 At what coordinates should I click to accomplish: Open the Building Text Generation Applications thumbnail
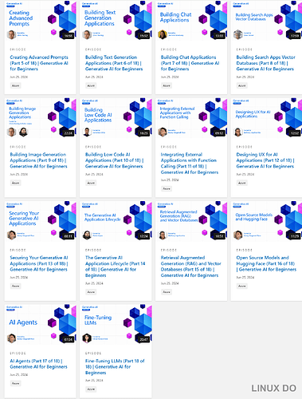click(x=116, y=20)
